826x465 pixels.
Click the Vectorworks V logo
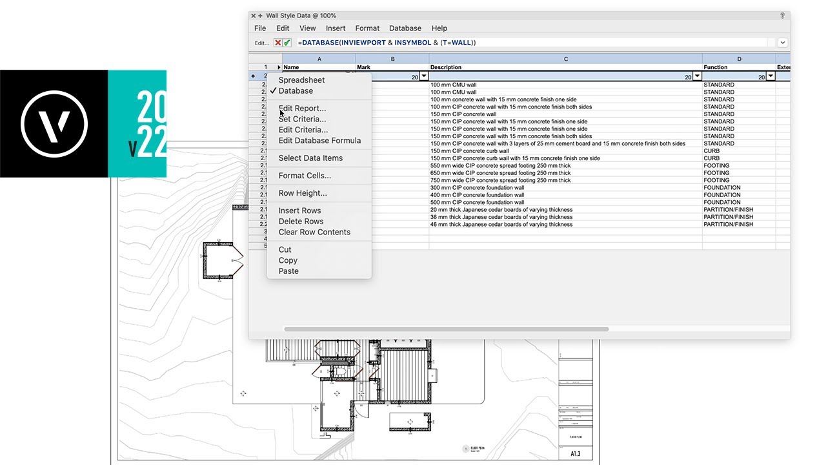pyautogui.click(x=54, y=123)
